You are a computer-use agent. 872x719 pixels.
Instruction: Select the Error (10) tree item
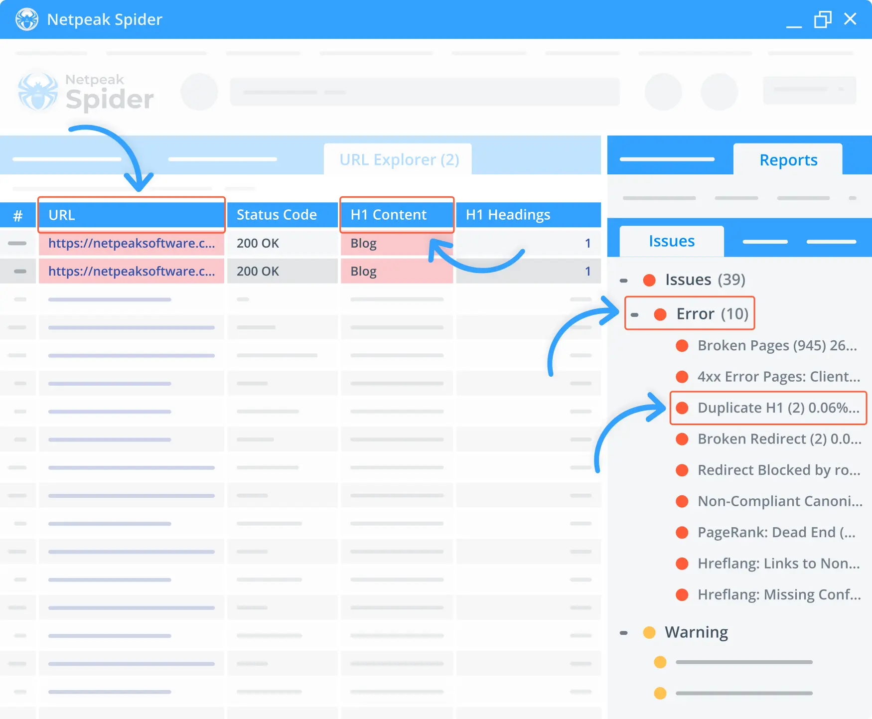712,314
